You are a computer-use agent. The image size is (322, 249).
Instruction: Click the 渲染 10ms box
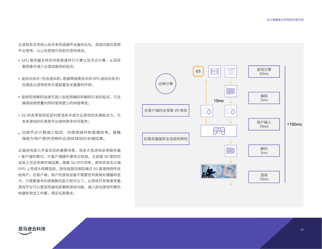(x=264, y=177)
